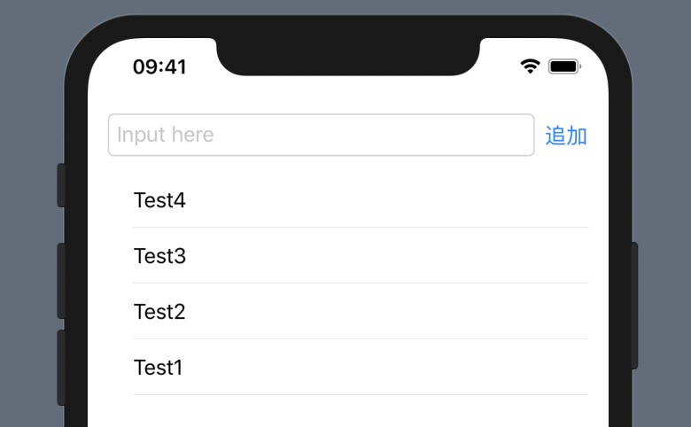The width and height of the screenshot is (691, 427).
Task: Tap the black notch above the screen
Action: 348,57
